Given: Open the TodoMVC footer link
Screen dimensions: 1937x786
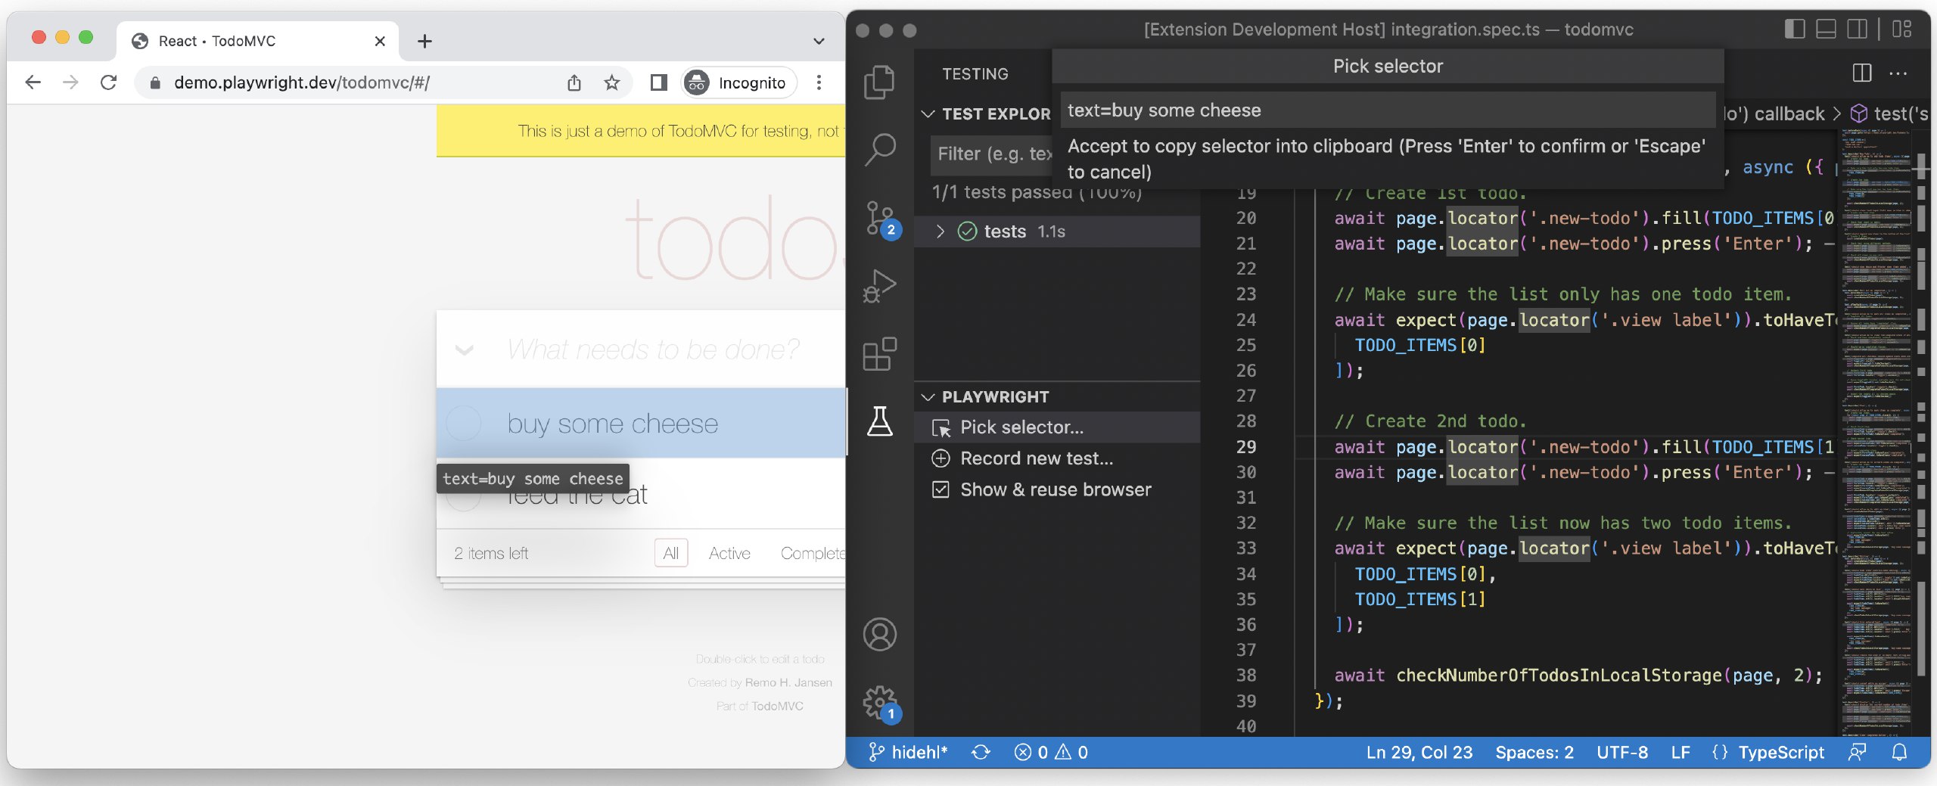Looking at the screenshot, I should coord(778,706).
